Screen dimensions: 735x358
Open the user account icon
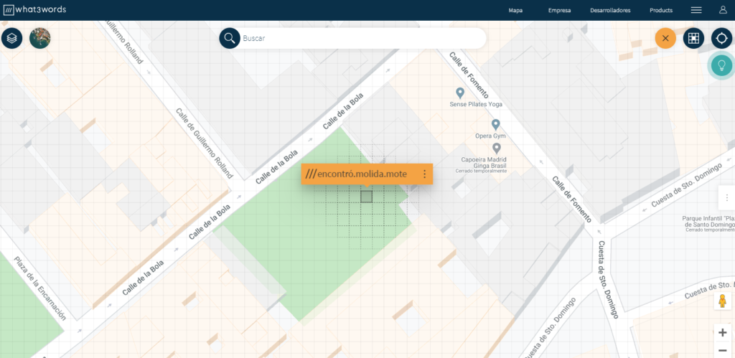click(x=723, y=10)
